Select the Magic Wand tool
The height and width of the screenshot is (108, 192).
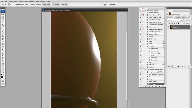point(3,22)
